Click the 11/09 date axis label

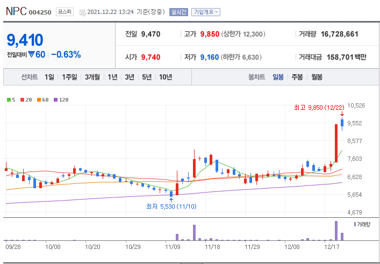coord(173,247)
